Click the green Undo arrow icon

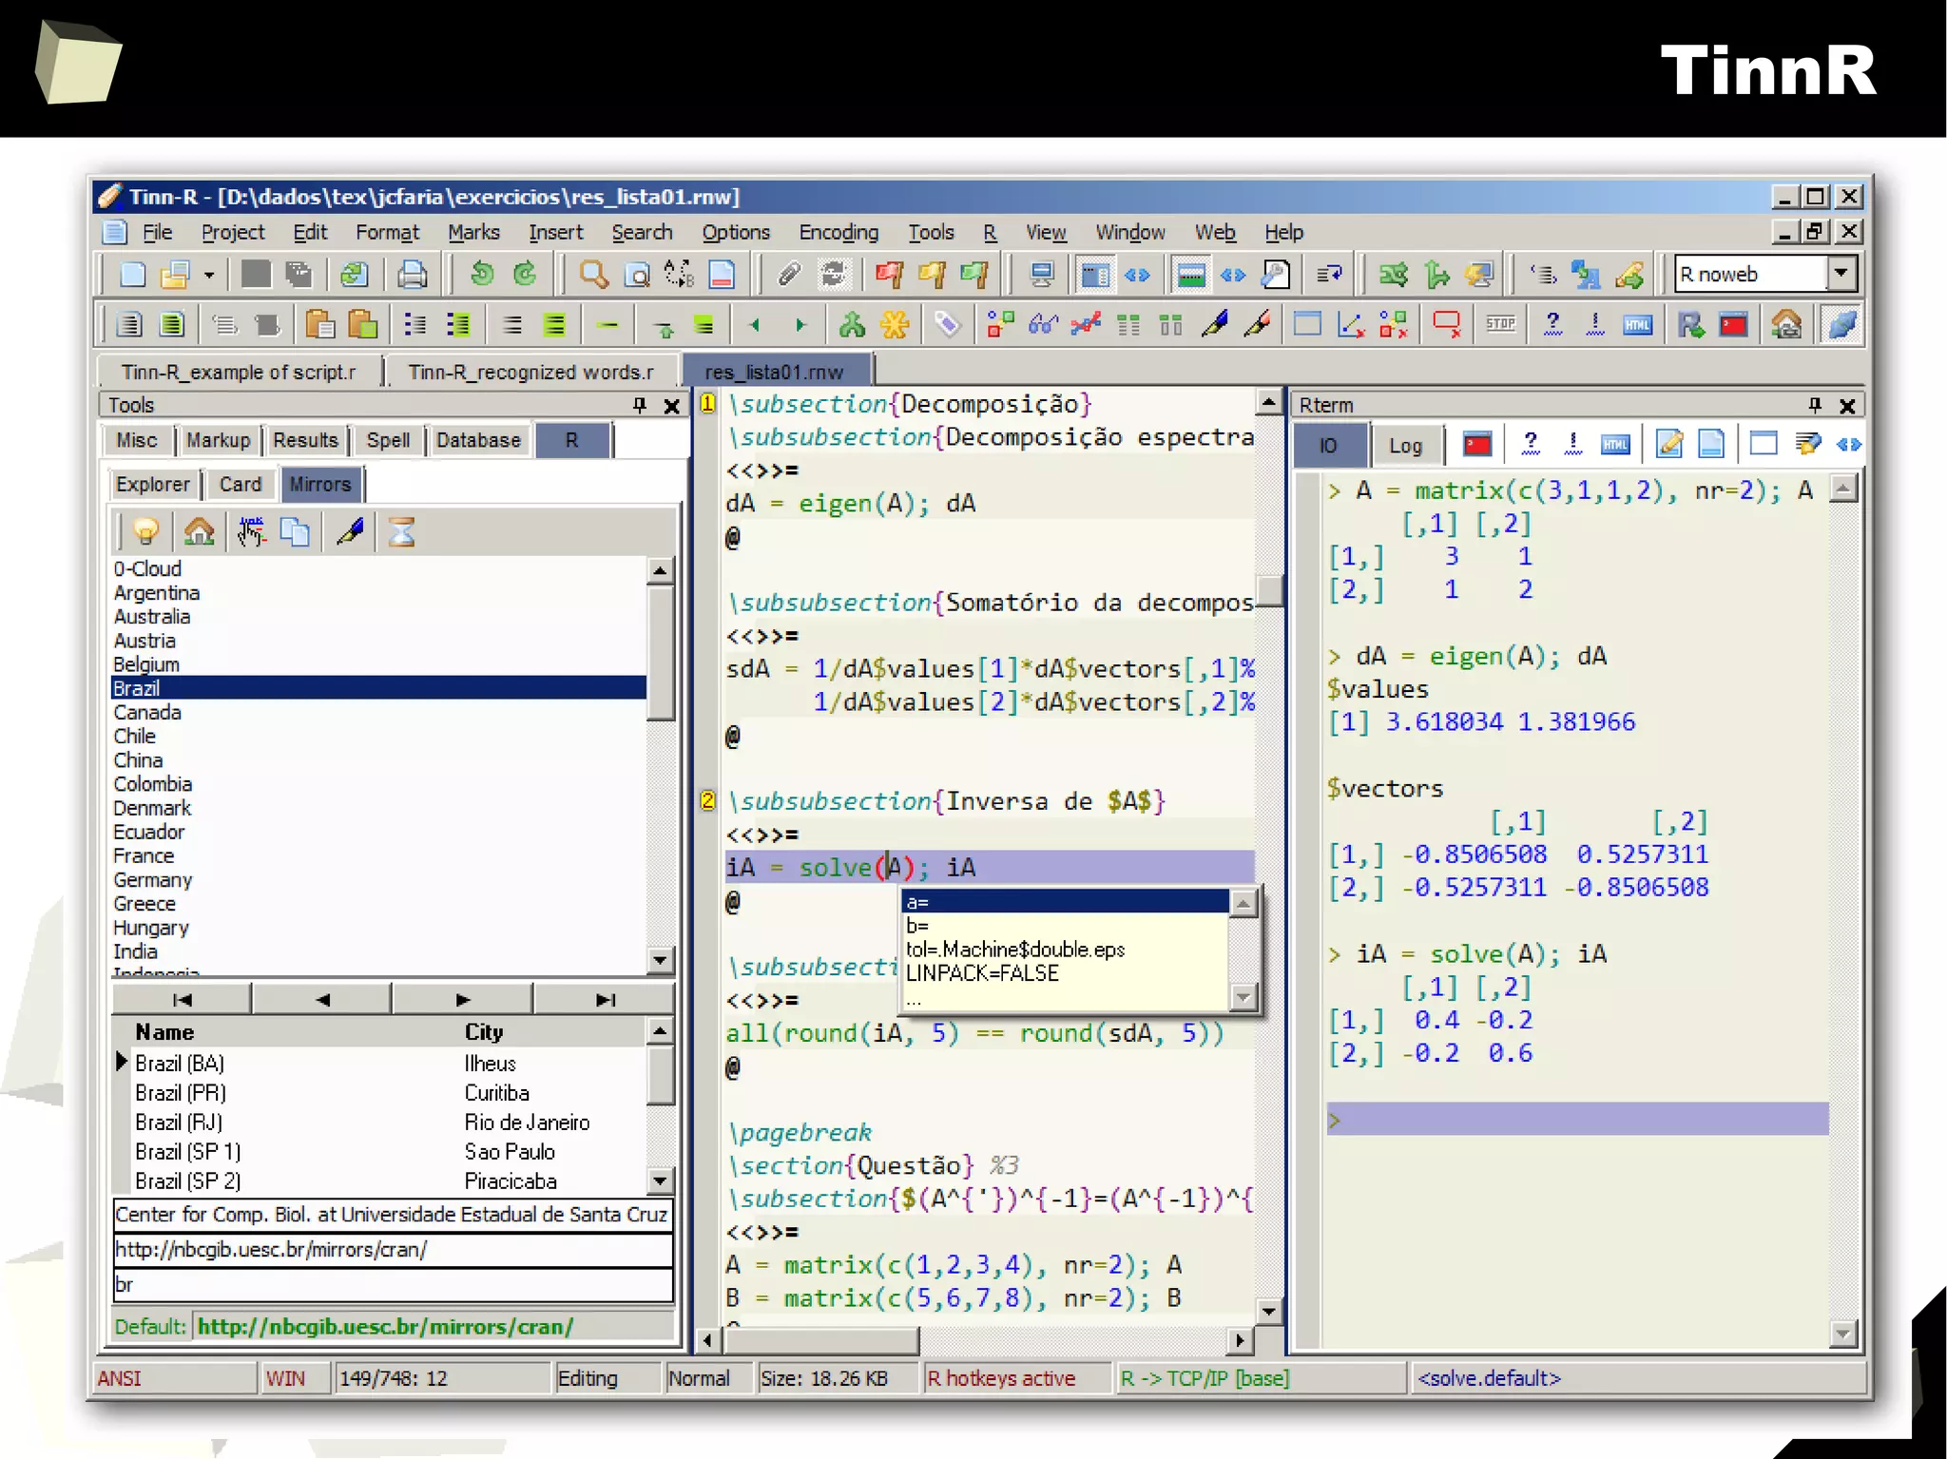pos(482,275)
